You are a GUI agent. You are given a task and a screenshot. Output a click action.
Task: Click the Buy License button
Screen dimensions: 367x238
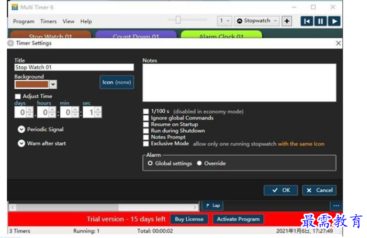189,219
